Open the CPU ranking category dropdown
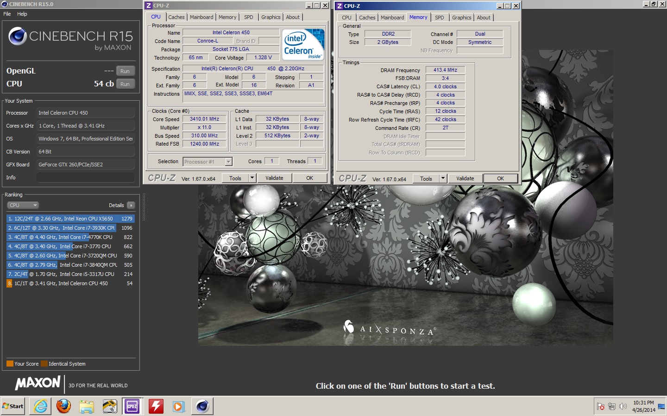The width and height of the screenshot is (667, 416). [23, 205]
